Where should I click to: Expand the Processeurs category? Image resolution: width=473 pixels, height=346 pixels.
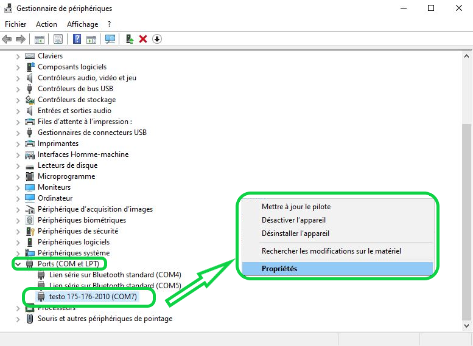click(x=18, y=308)
